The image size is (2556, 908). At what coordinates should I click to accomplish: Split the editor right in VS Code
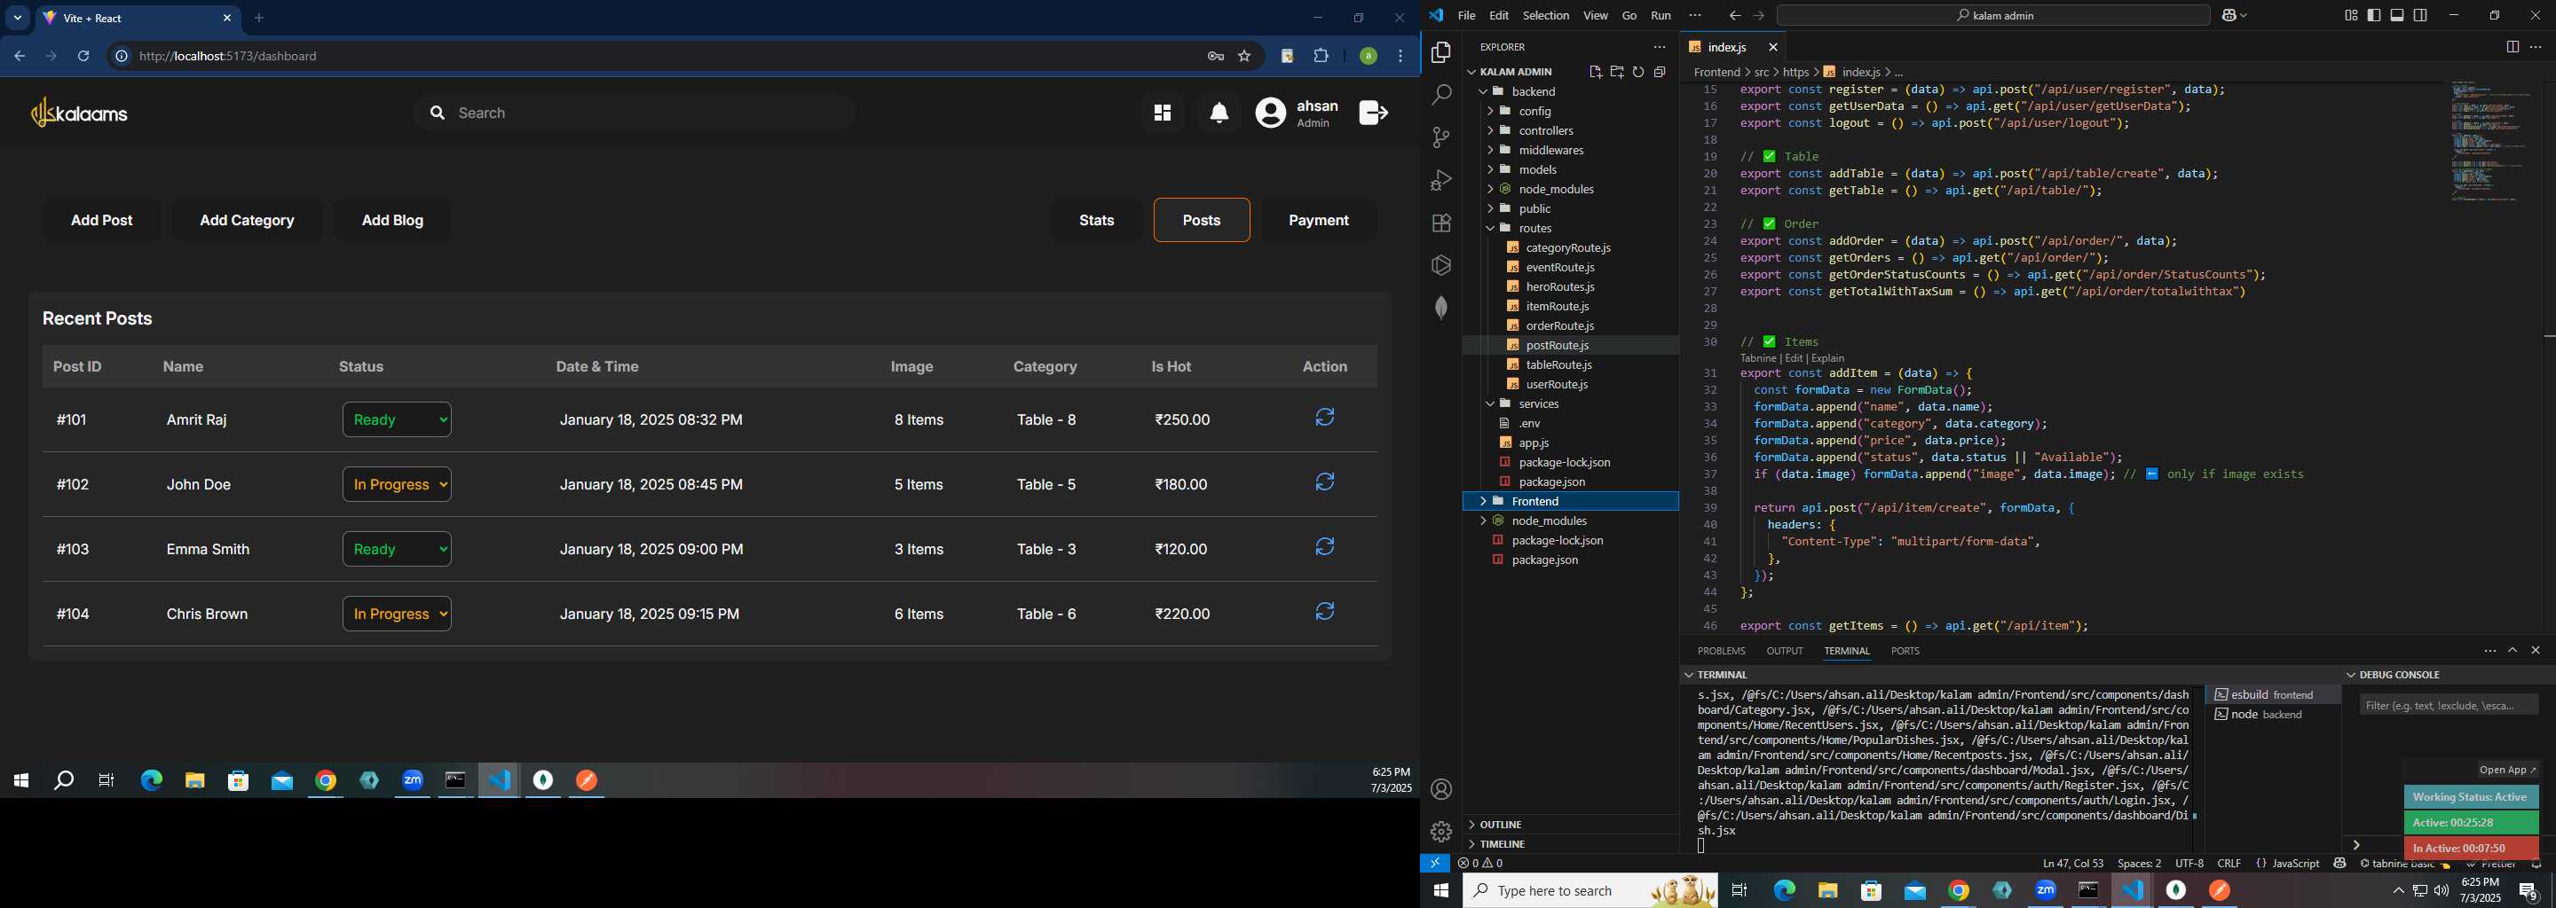(2513, 47)
